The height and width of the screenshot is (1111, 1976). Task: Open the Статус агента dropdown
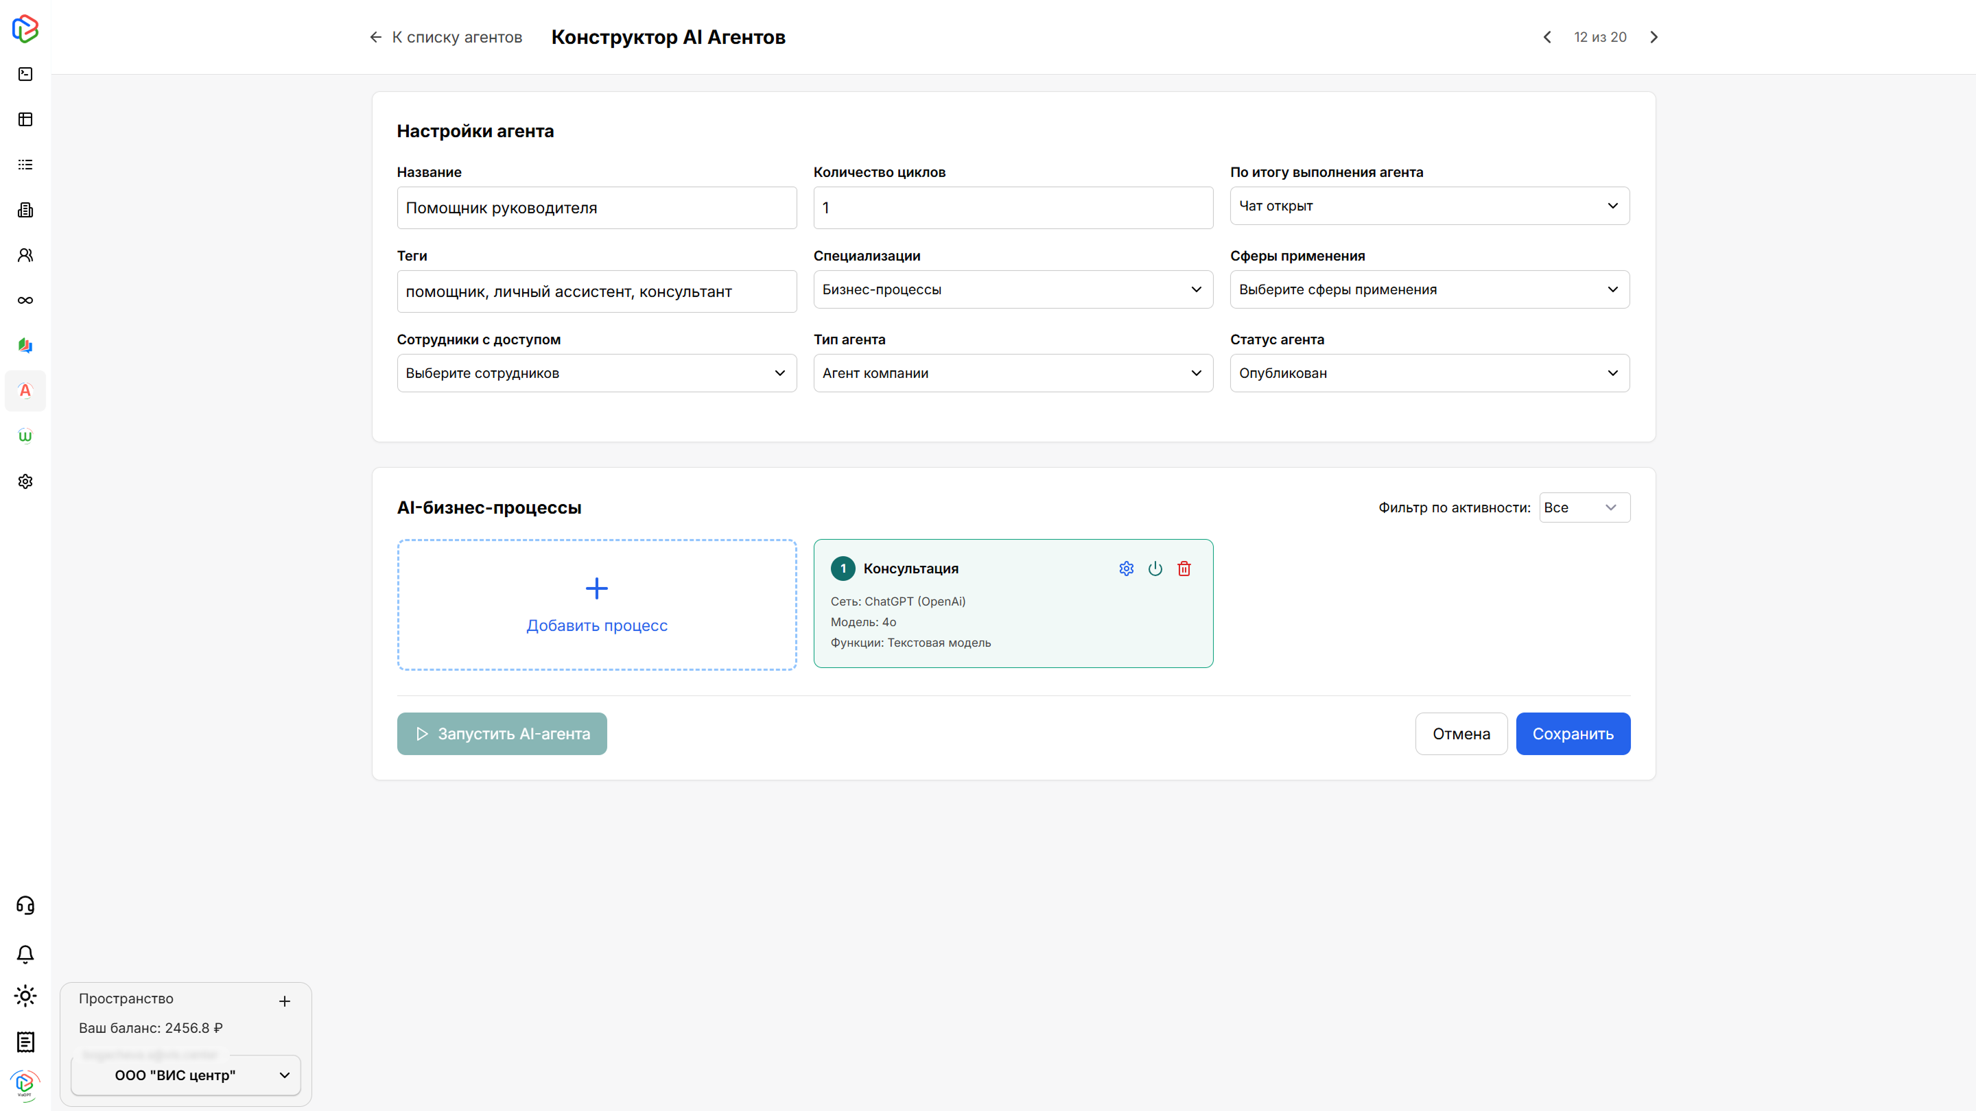[1429, 373]
